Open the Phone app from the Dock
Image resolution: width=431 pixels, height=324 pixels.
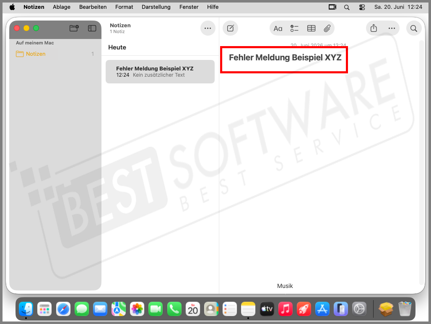174,309
